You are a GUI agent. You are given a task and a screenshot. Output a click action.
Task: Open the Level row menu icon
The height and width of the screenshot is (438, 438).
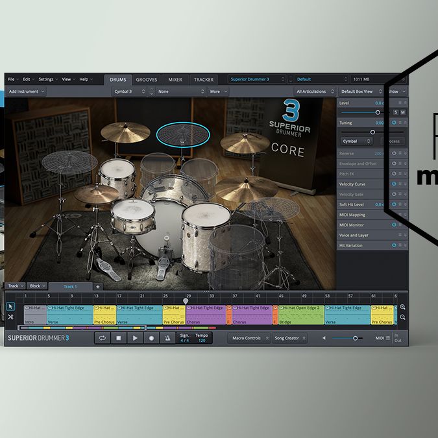[400, 103]
